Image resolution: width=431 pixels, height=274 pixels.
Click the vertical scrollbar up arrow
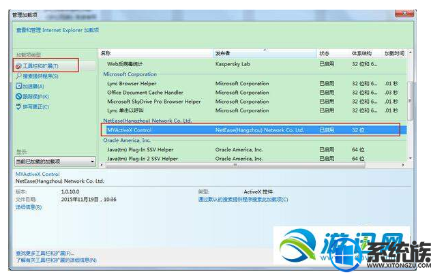[410, 52]
